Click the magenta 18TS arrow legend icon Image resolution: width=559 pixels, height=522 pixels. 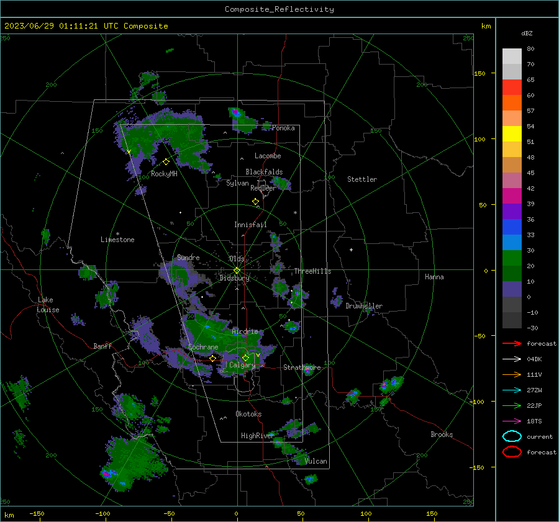[512, 421]
